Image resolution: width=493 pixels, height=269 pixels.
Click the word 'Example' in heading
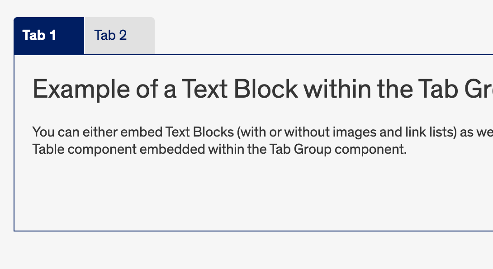click(81, 89)
